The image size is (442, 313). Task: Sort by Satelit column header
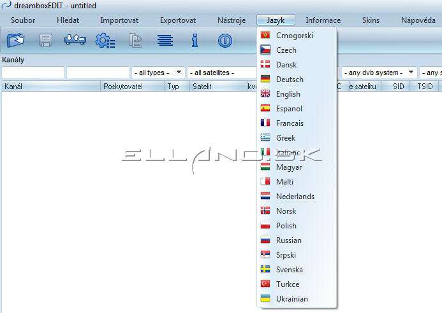pos(217,86)
